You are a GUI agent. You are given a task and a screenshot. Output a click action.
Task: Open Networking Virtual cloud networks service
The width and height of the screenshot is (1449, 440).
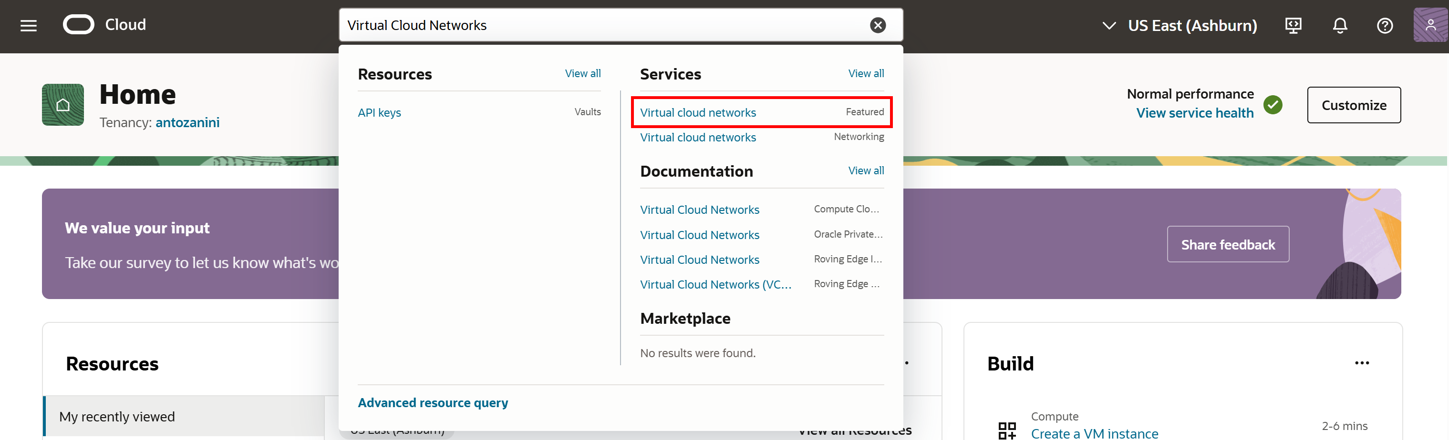pyautogui.click(x=697, y=137)
